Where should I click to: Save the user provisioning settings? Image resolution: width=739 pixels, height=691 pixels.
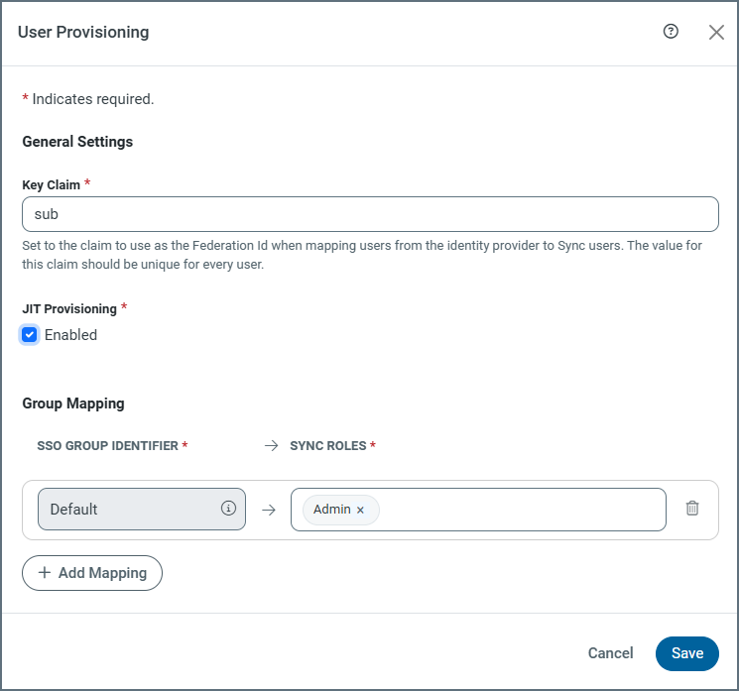click(x=686, y=653)
